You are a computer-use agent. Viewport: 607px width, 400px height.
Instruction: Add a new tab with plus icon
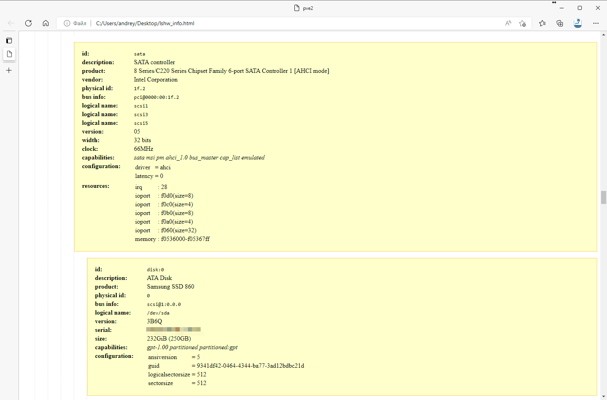coord(9,70)
